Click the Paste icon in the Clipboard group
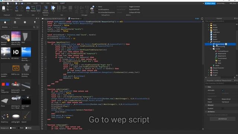The image size is (238, 134). coord(3,8)
